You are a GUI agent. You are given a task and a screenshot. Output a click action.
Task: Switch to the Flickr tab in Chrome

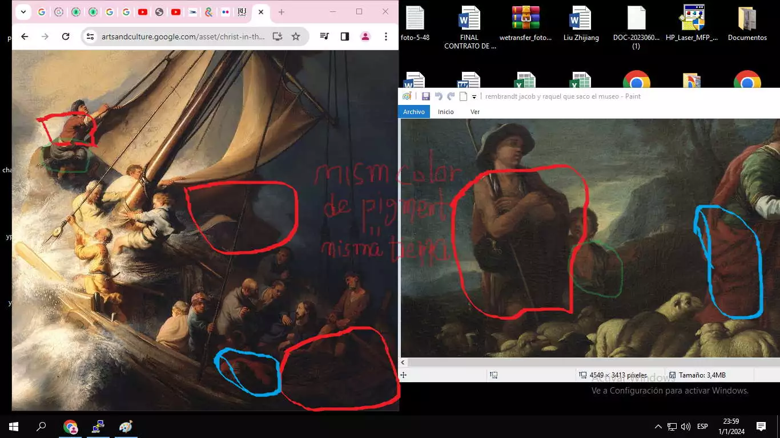[x=225, y=12]
